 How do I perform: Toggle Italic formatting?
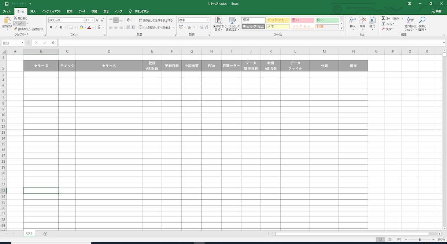coord(56,27)
